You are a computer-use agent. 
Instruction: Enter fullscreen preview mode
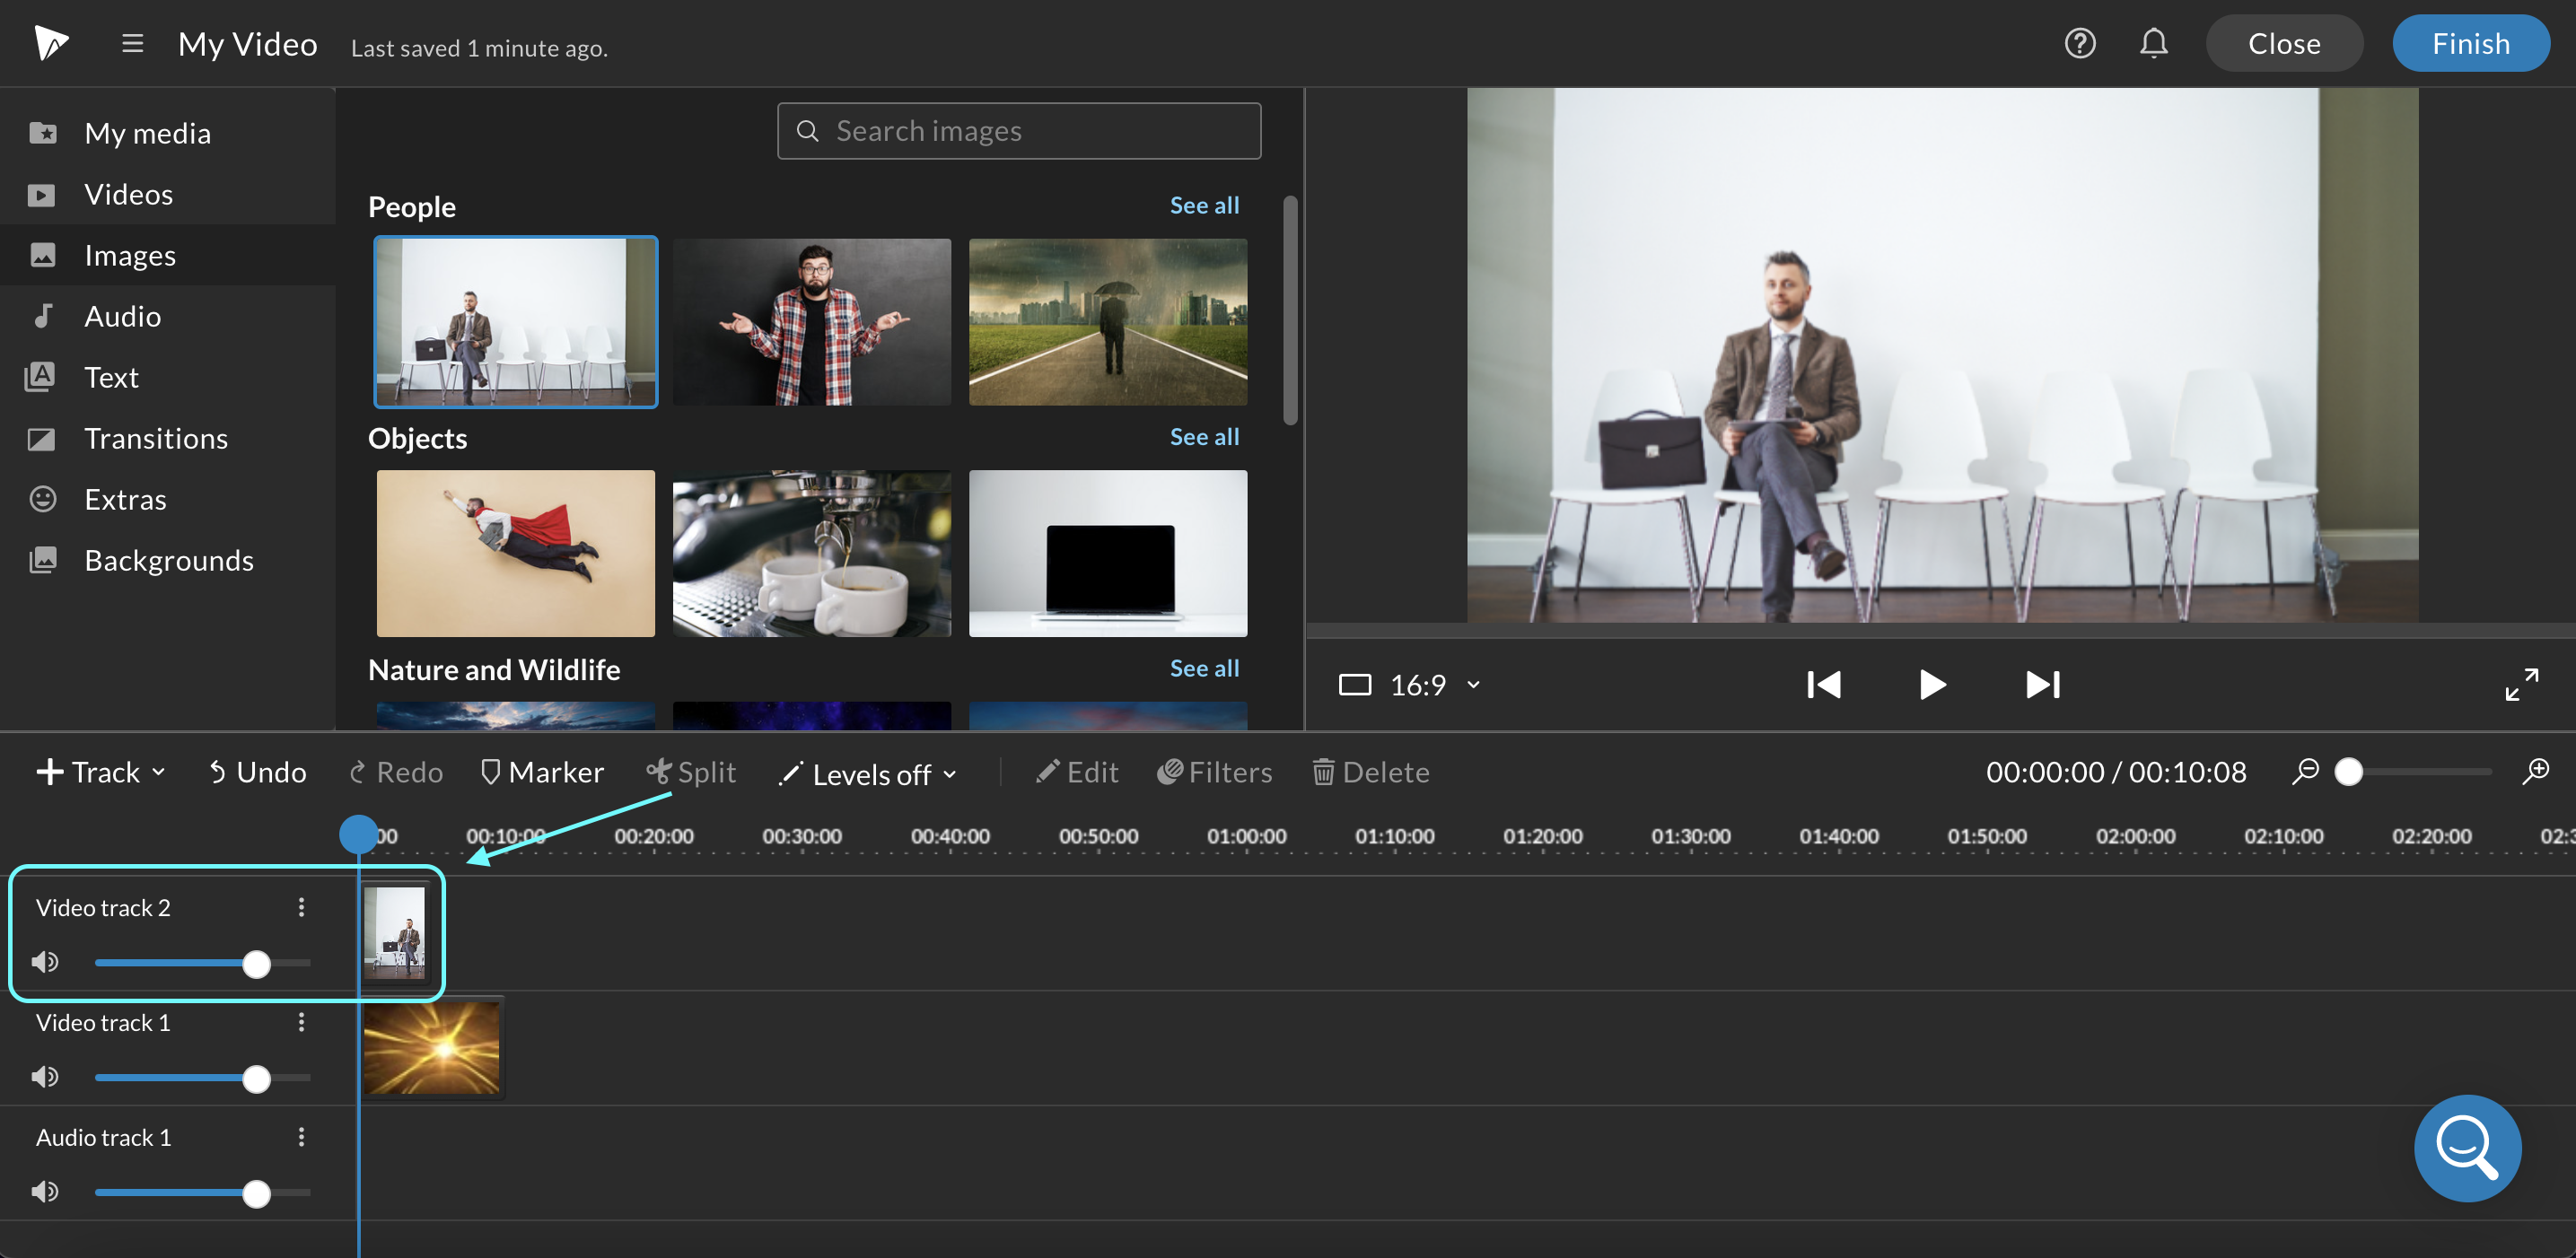(x=2521, y=685)
